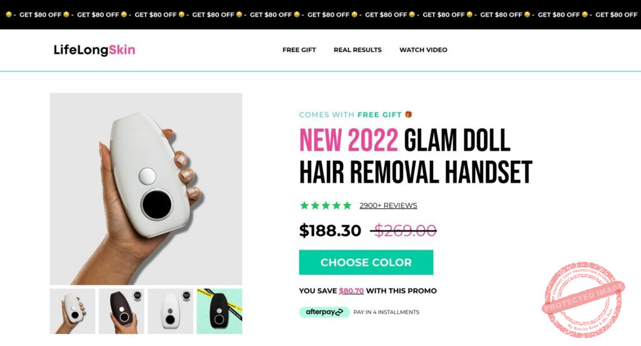Click the gift box emoji icon
This screenshot has width=641, height=346.
(x=408, y=114)
